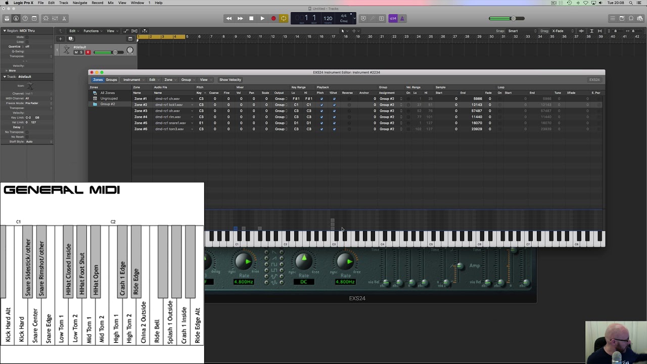Open the Track menu in menu bar
Image resolution: width=647 pixels, height=364 pixels.
click(64, 3)
